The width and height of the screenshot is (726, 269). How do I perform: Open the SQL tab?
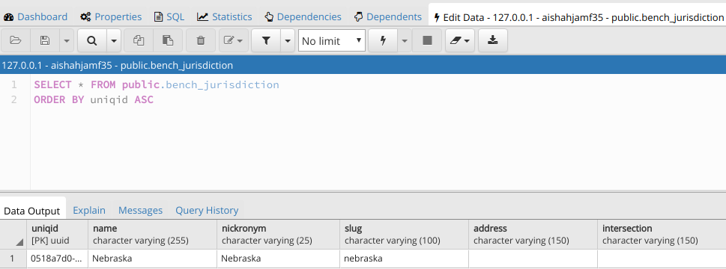coord(169,17)
